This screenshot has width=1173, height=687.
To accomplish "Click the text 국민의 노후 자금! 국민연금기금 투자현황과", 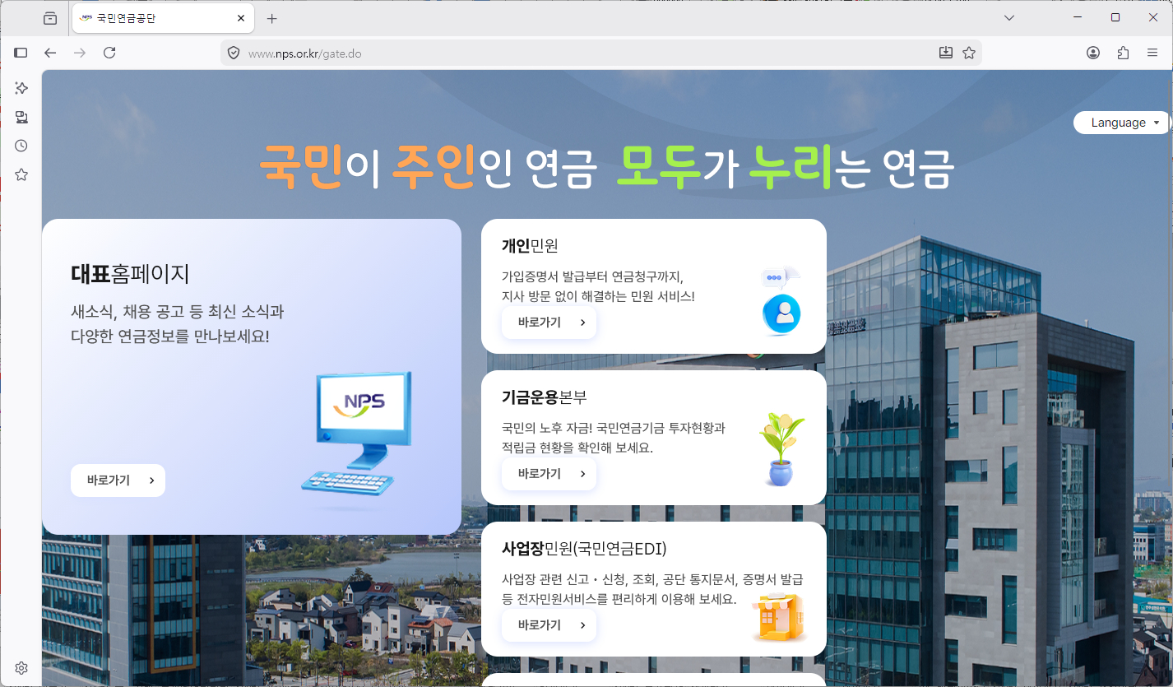I will coord(614,428).
